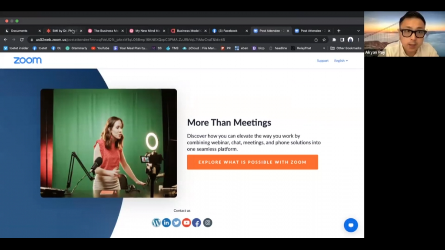
Task: Bookmark this page with the star icon
Action: tap(324, 39)
